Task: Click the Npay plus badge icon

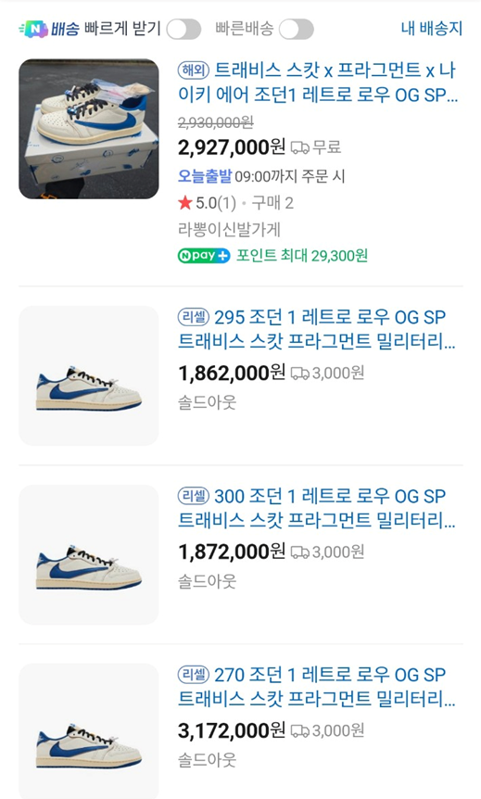Action: click(x=204, y=255)
